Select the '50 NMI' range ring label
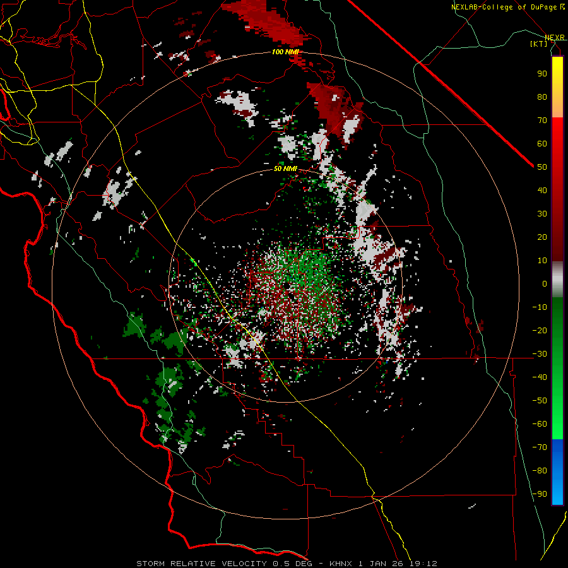Screen dimensions: 568x568 285,169
